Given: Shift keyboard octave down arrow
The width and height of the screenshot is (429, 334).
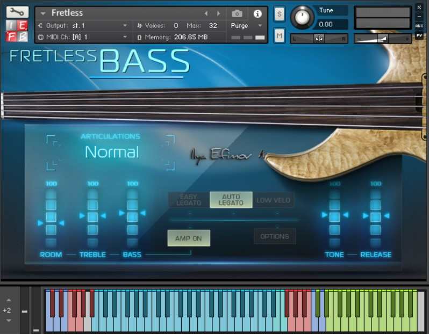Looking at the screenshot, I should coord(9,321).
